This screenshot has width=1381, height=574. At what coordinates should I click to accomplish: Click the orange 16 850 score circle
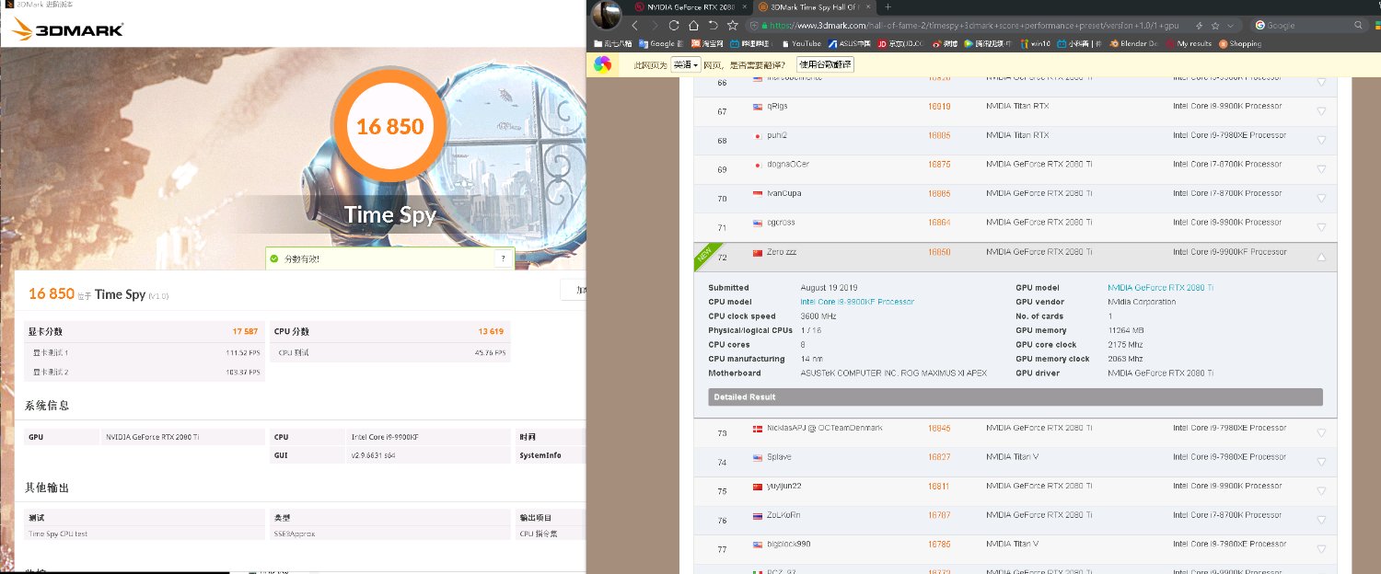click(x=390, y=126)
